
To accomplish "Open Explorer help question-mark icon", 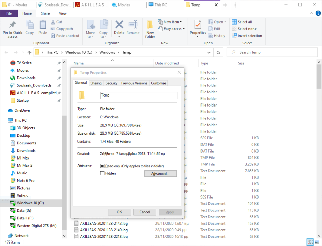I will 318,13.
